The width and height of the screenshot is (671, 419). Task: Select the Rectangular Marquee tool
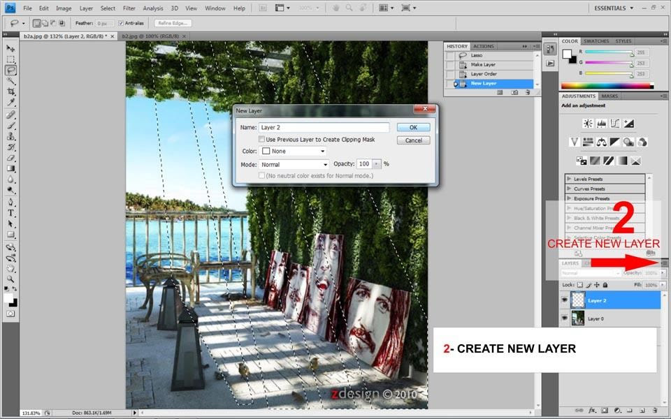pyautogui.click(x=10, y=59)
